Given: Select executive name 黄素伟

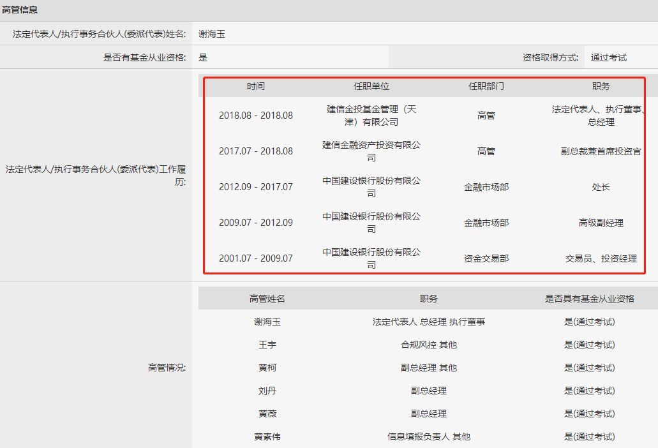Looking at the screenshot, I should 267,437.
